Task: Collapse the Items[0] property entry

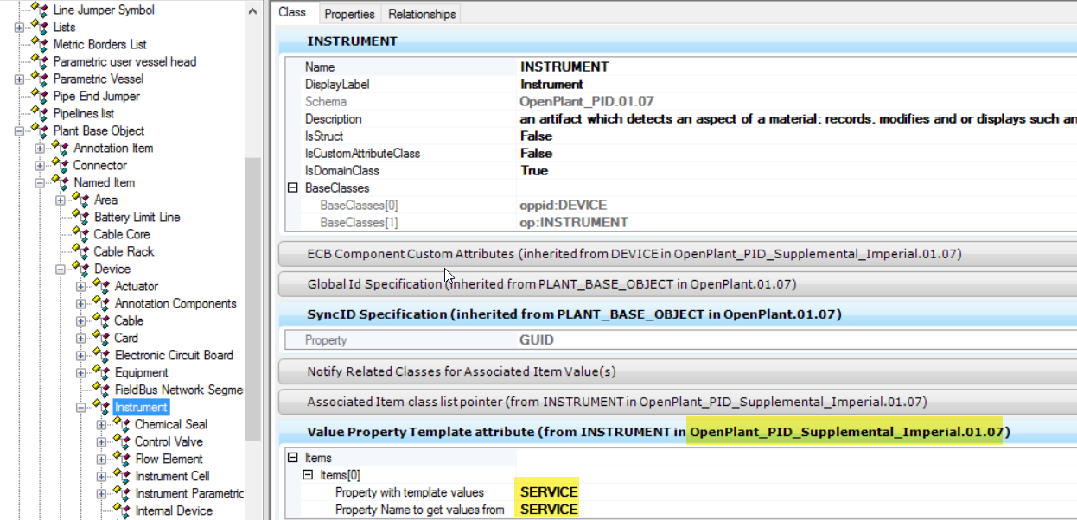Action: coord(308,475)
